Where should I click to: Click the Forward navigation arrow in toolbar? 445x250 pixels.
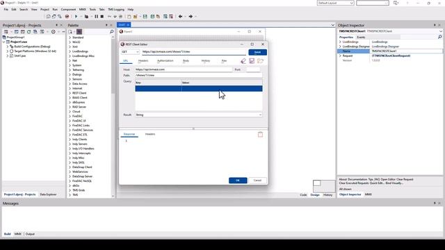[191, 17]
